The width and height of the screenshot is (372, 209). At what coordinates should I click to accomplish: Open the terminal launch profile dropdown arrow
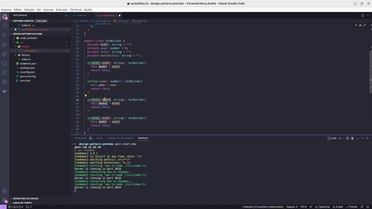tap(343, 138)
